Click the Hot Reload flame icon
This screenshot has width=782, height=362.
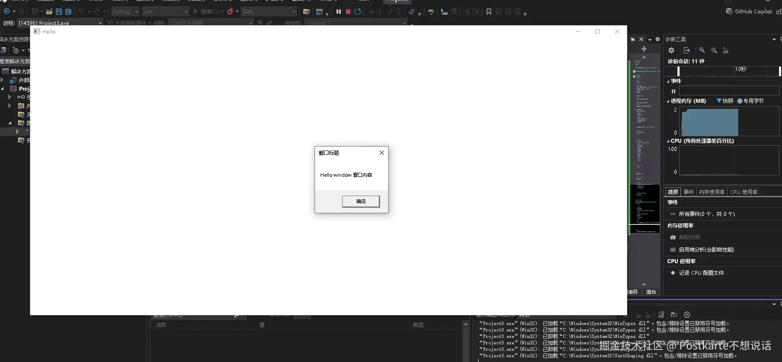pos(230,12)
